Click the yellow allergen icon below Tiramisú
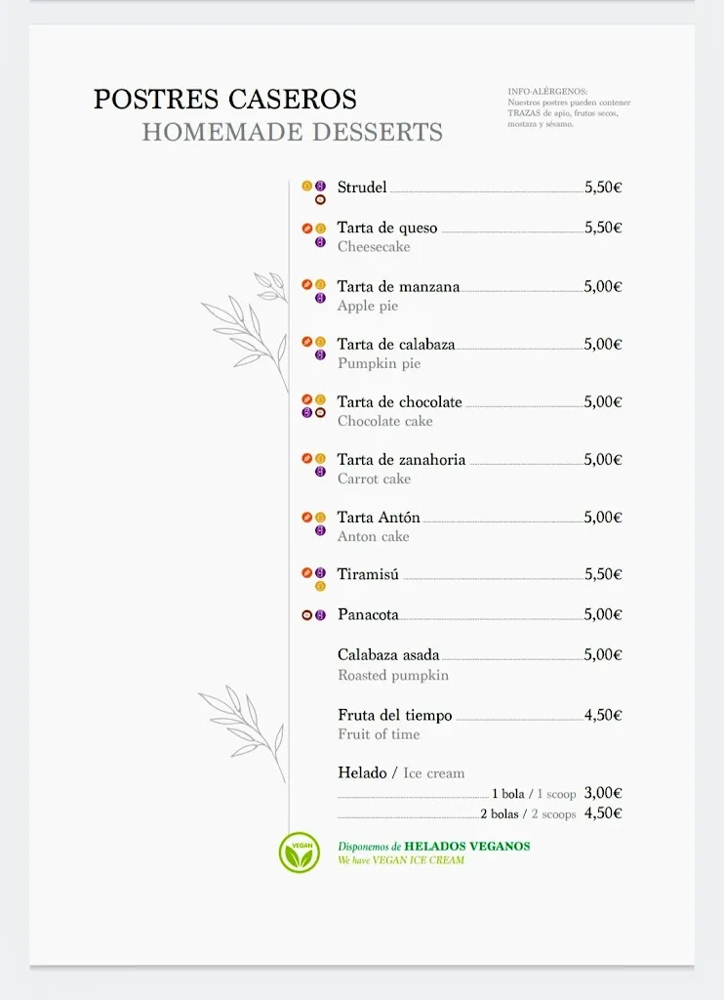The height and width of the screenshot is (1000, 724). pos(320,586)
